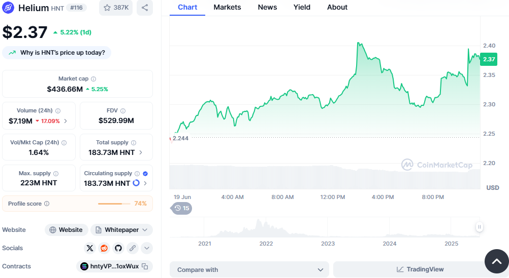Screen dimensions: 509x278
Task: Click the Total supply info icon
Action: 134,143
